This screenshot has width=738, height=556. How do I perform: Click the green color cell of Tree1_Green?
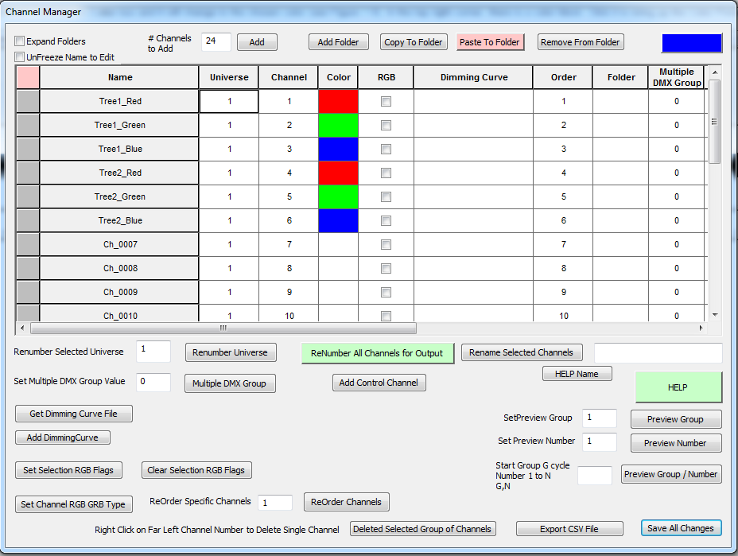(339, 125)
